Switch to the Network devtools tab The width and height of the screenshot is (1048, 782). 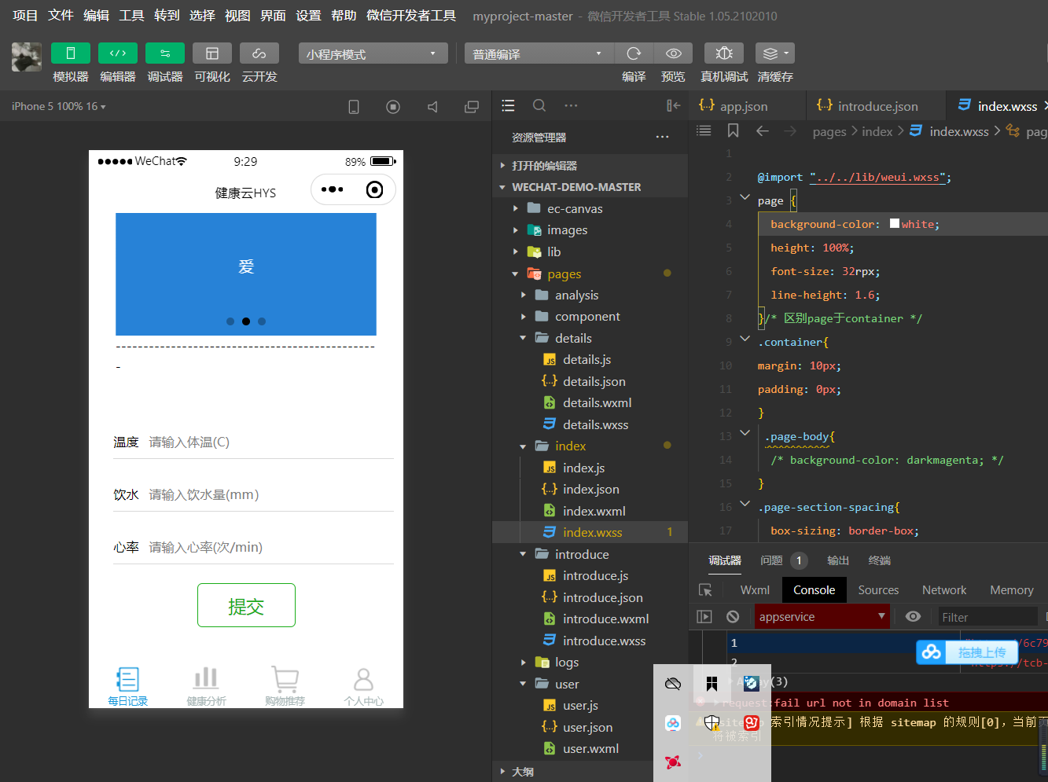[944, 590]
